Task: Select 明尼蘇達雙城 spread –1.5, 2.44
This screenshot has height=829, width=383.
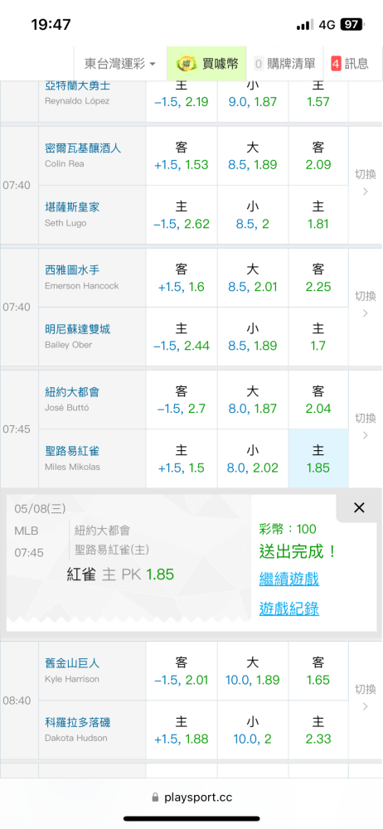Action: (x=182, y=337)
